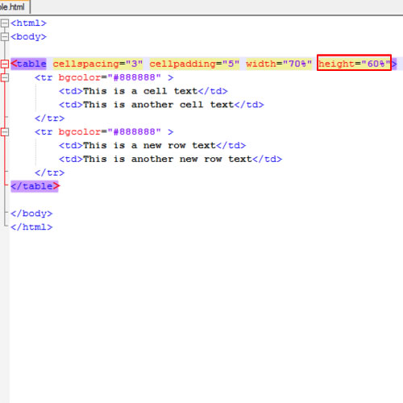This screenshot has width=403, height=403.
Task: Click the closing </html> tag
Action: [31, 227]
